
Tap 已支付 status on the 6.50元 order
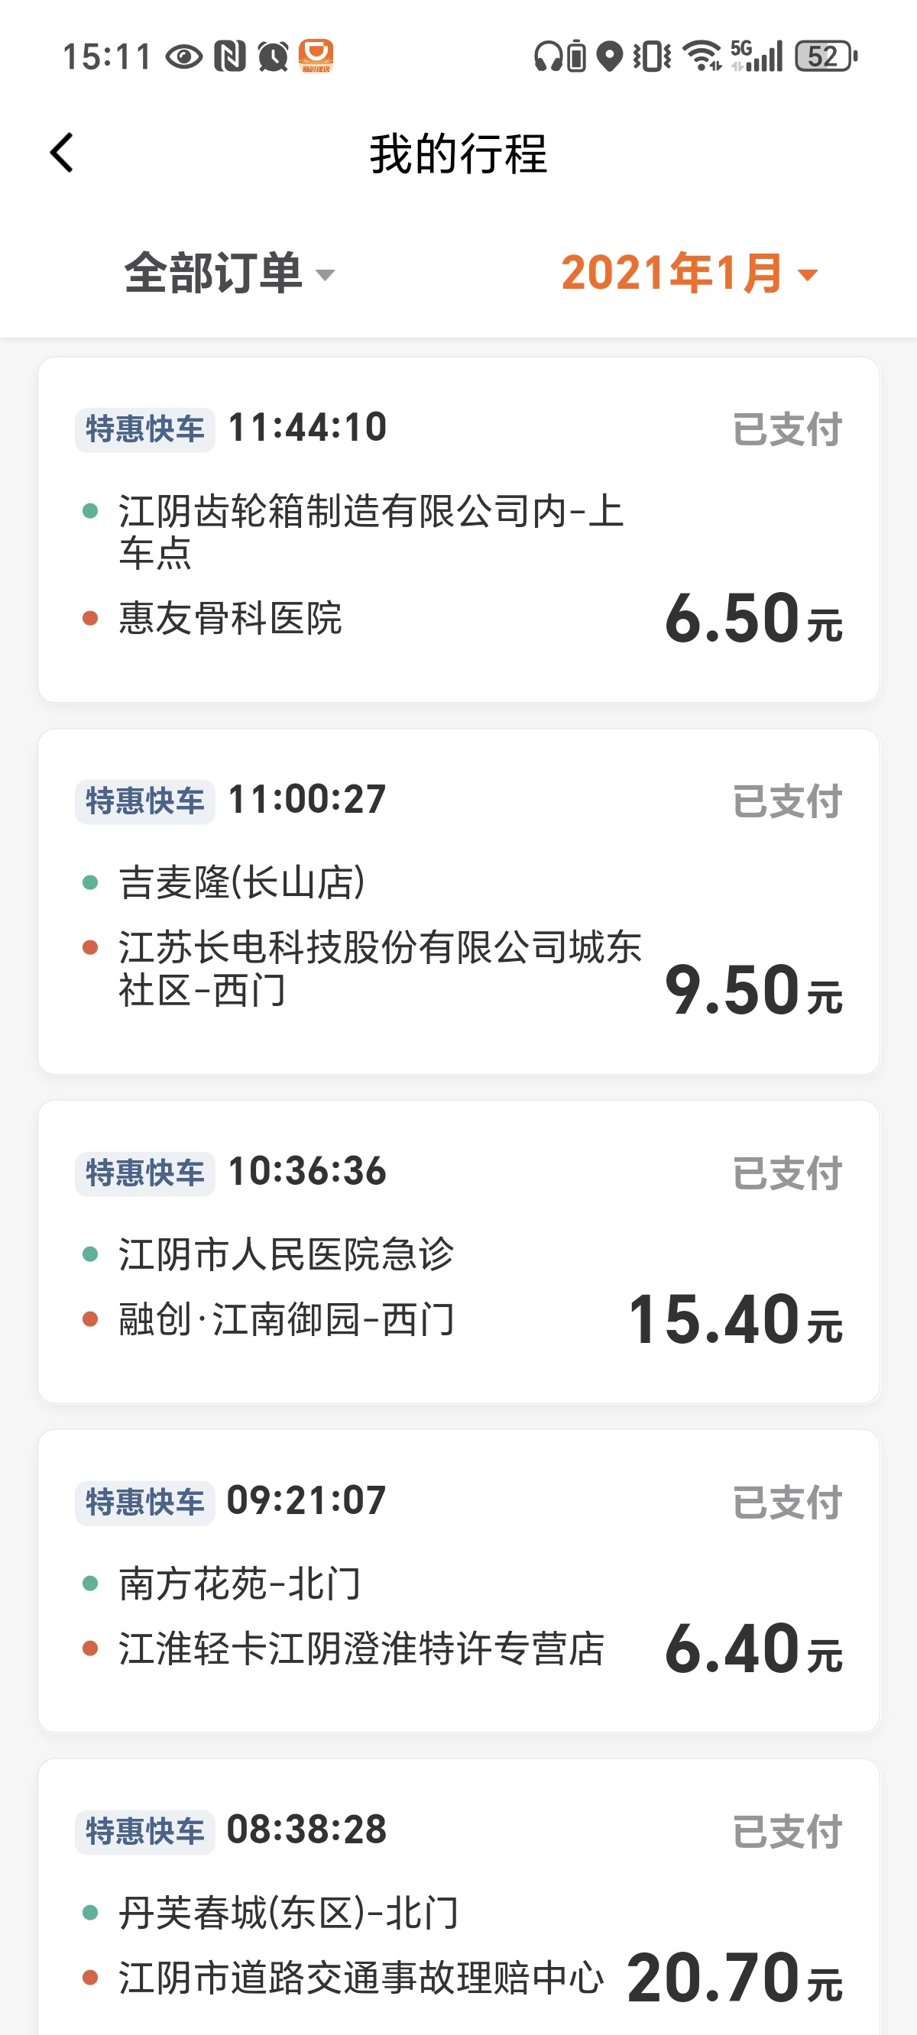click(786, 430)
